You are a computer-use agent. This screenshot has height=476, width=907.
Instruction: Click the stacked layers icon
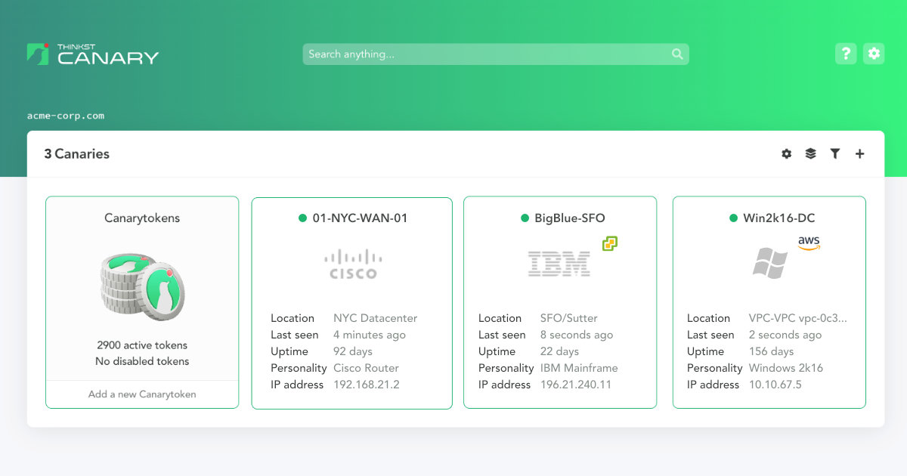pyautogui.click(x=811, y=154)
